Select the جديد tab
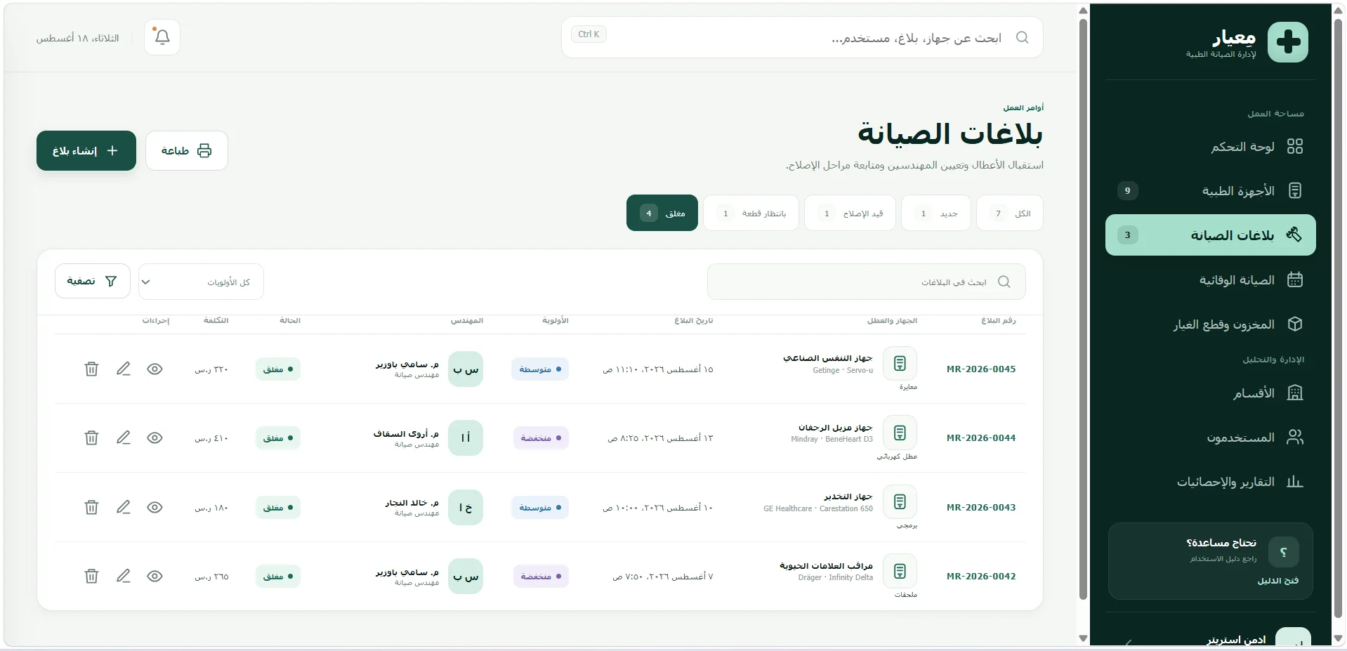This screenshot has width=1347, height=651. point(936,213)
